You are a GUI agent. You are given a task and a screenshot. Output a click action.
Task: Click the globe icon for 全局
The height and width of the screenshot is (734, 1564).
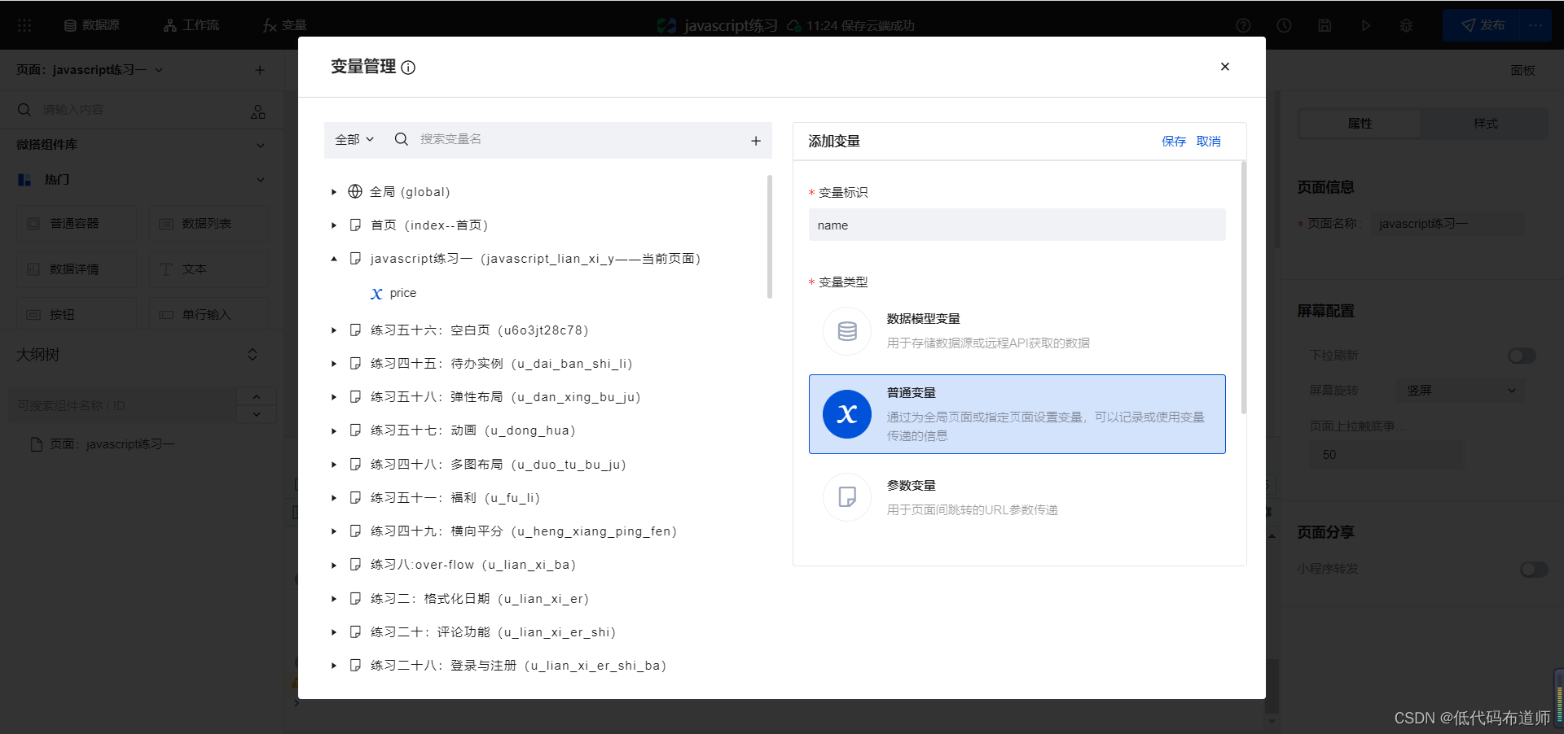tap(355, 191)
